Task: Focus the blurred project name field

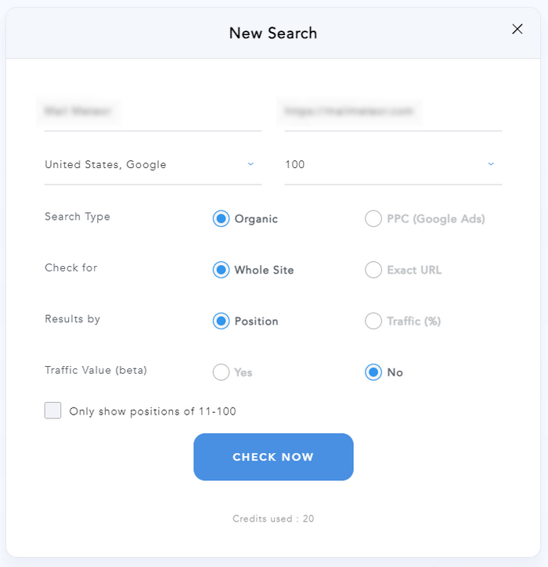Action: tap(153, 111)
